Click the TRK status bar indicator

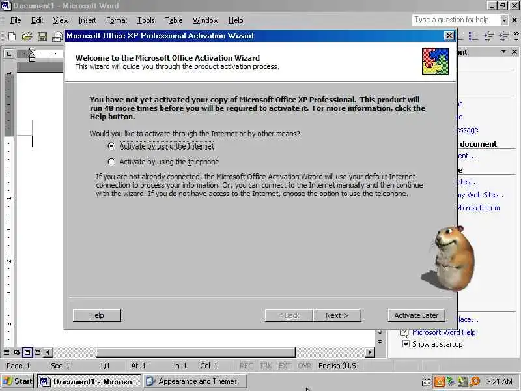tap(266, 366)
